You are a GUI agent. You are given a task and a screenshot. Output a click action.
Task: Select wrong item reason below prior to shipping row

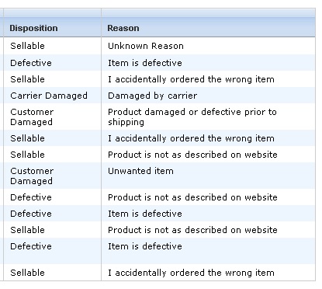point(191,138)
